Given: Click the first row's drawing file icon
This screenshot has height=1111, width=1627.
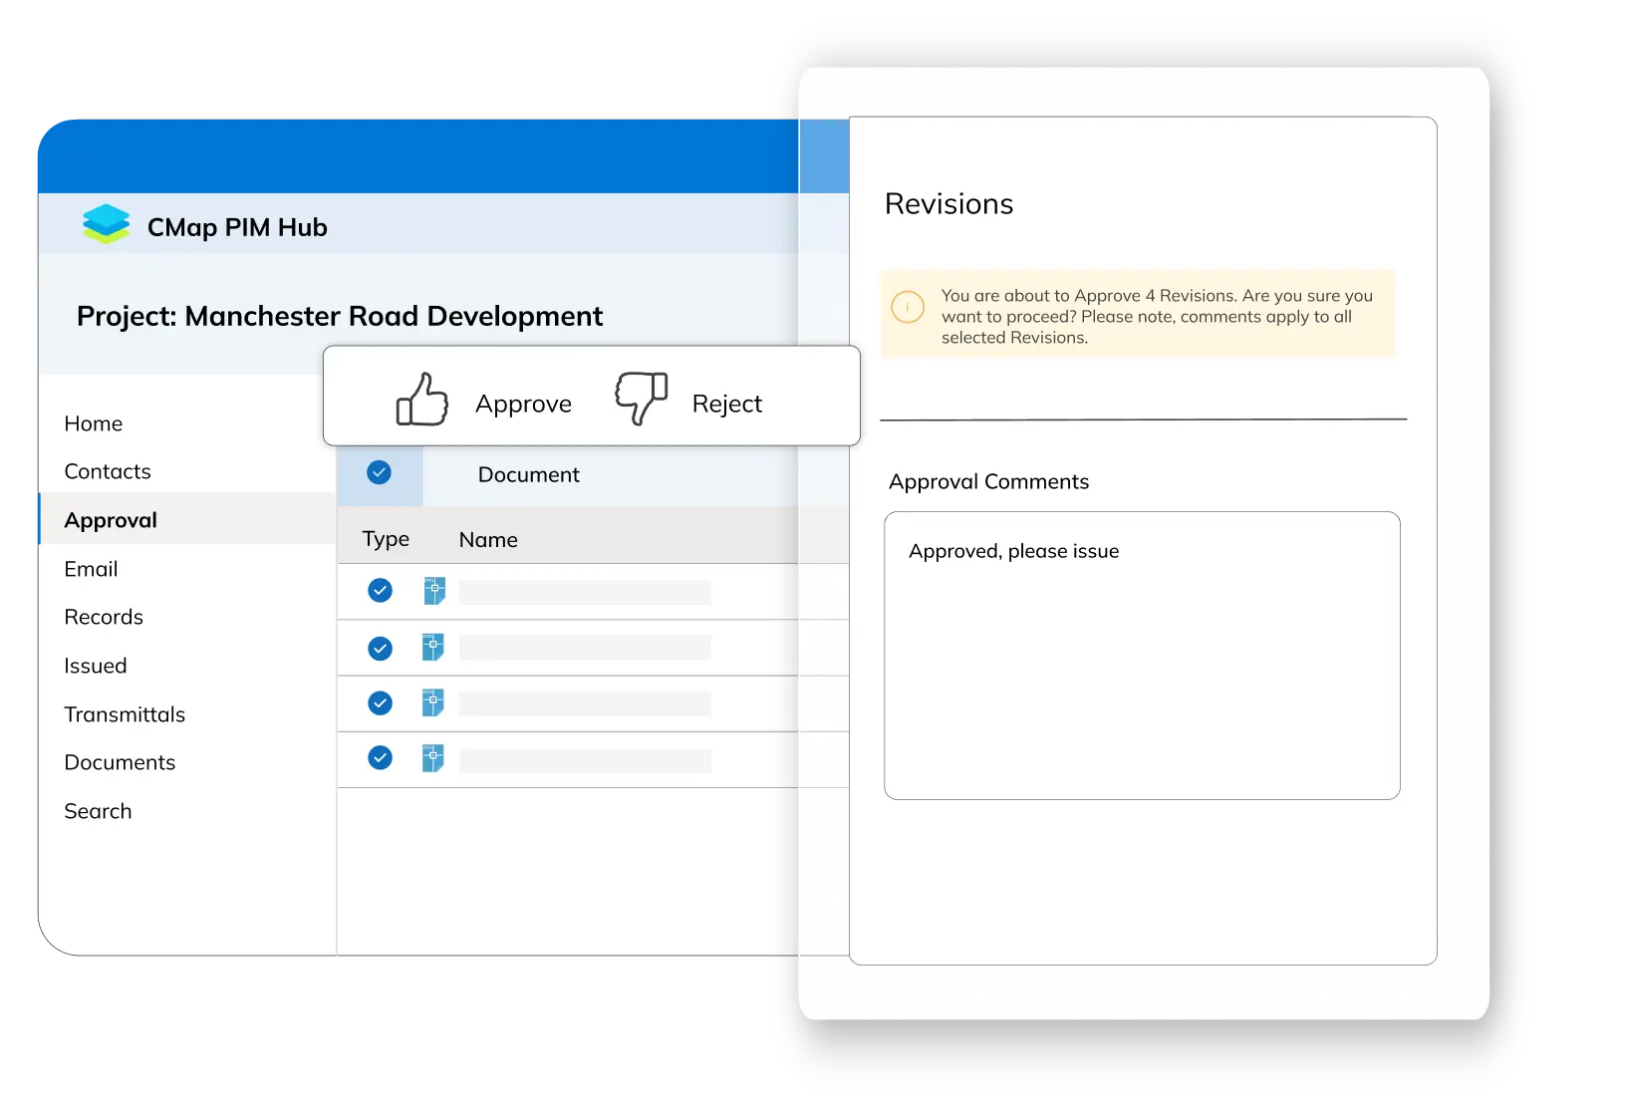Looking at the screenshot, I should pyautogui.click(x=434, y=591).
